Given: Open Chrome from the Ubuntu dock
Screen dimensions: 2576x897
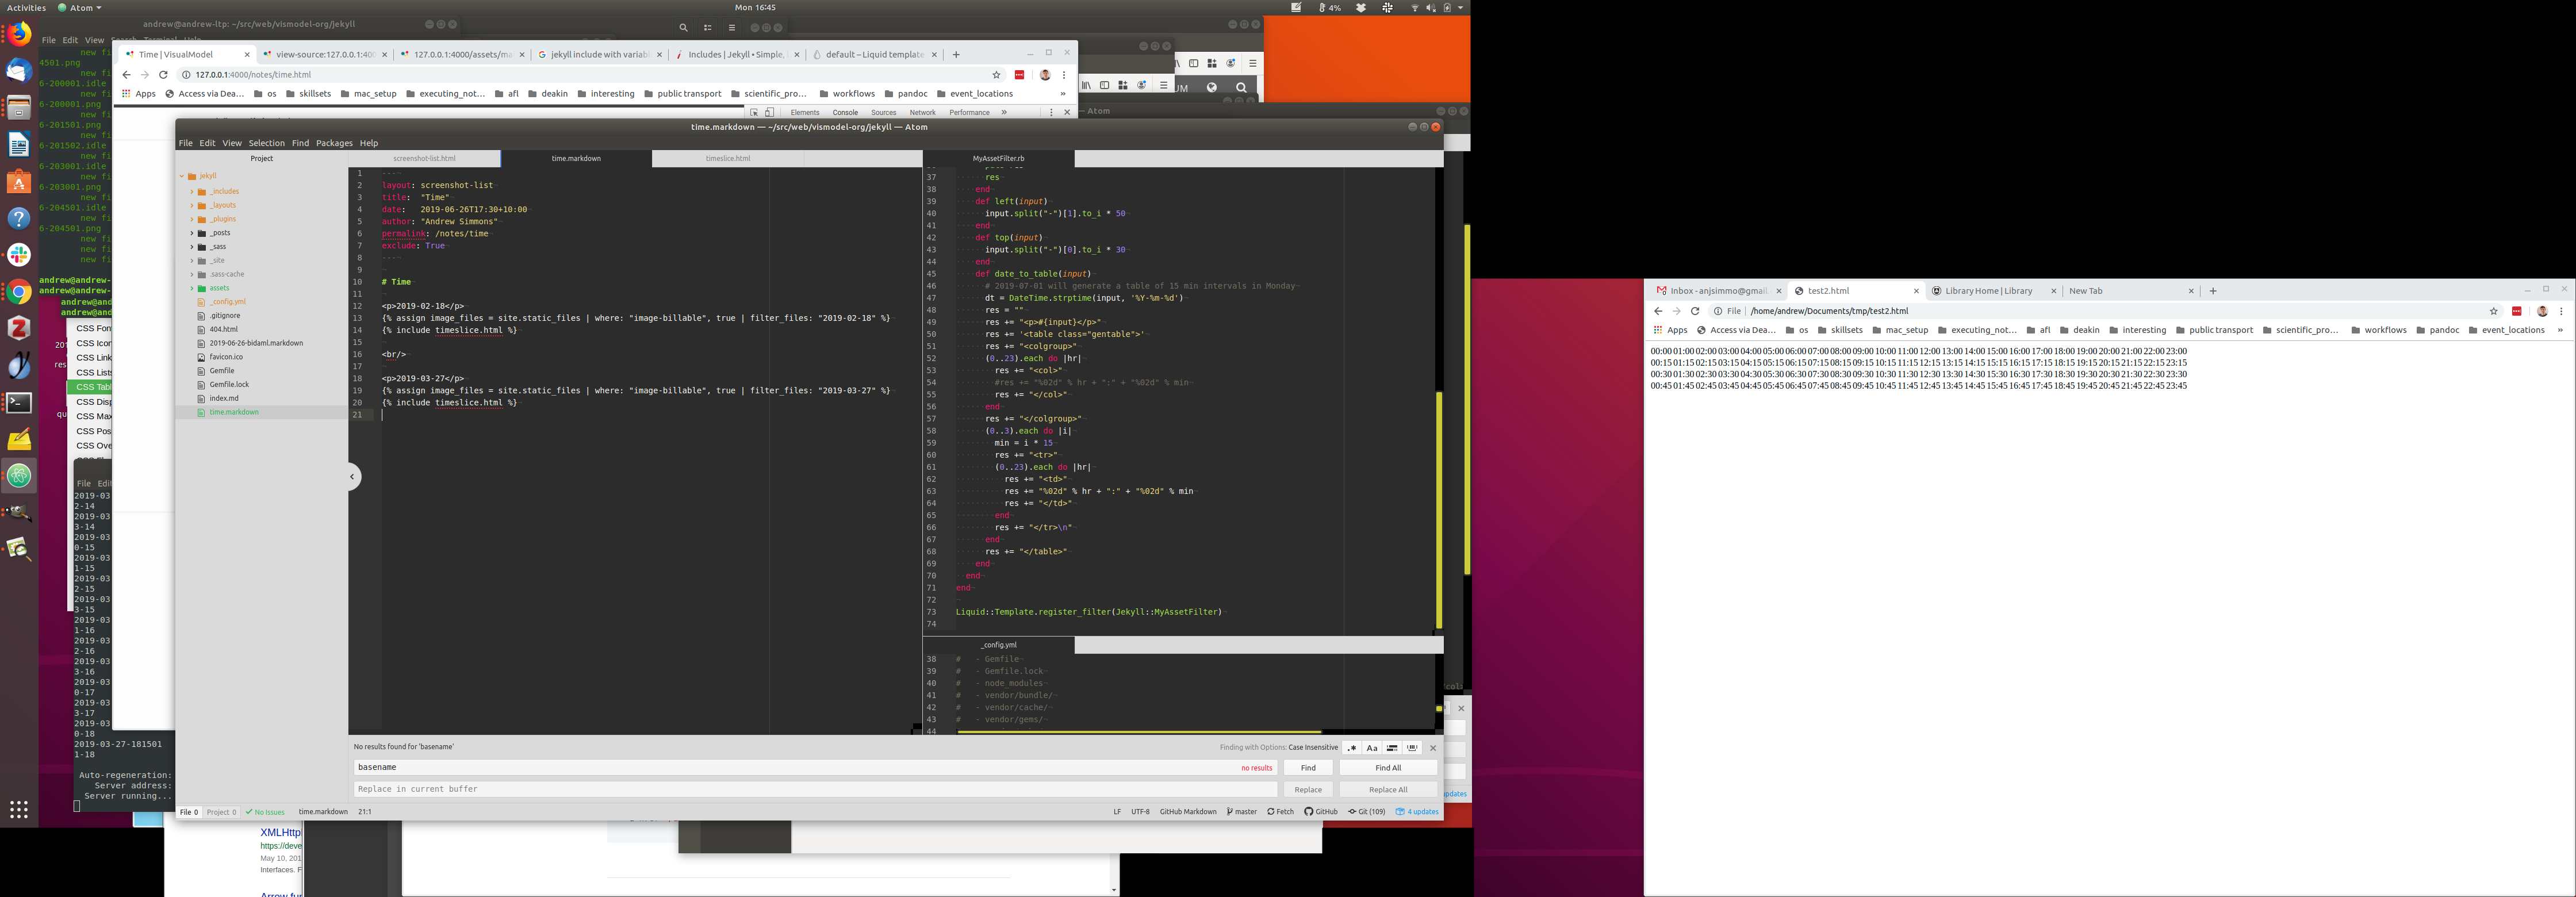Looking at the screenshot, I should [x=19, y=292].
